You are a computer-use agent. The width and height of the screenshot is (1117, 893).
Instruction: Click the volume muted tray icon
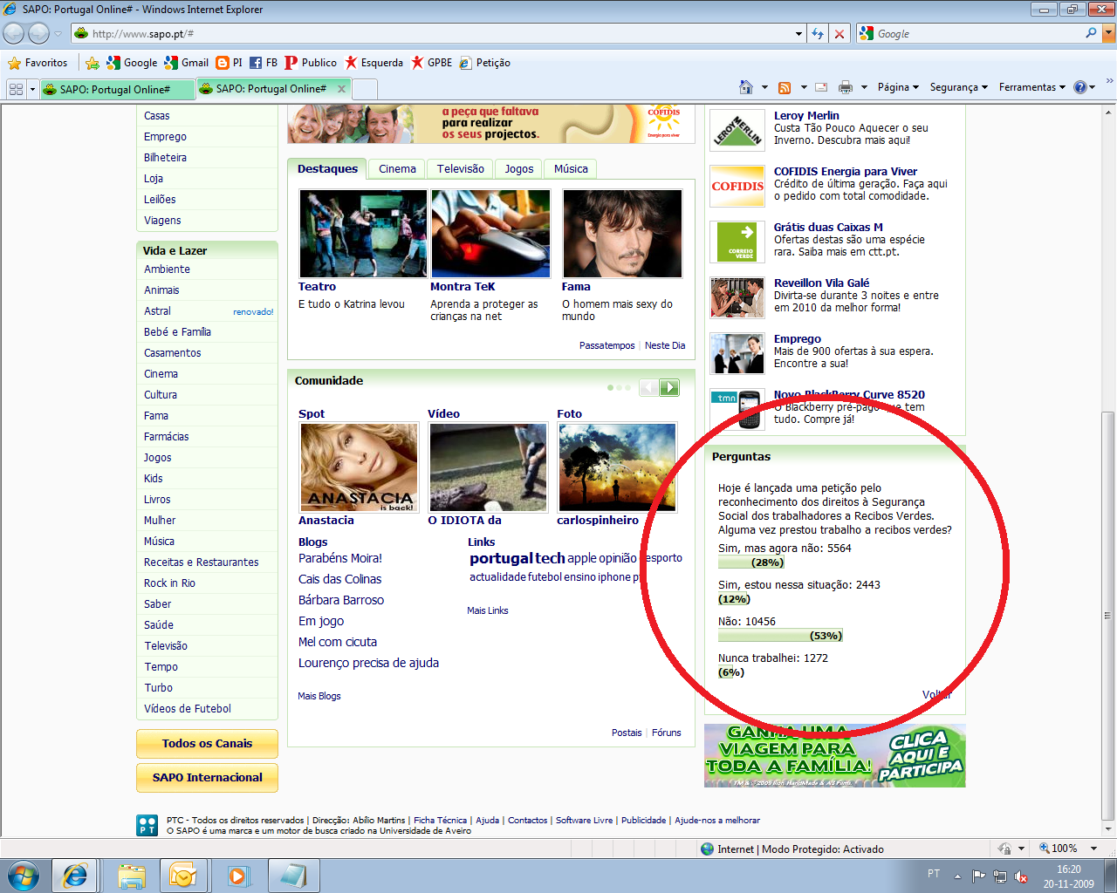[1021, 876]
